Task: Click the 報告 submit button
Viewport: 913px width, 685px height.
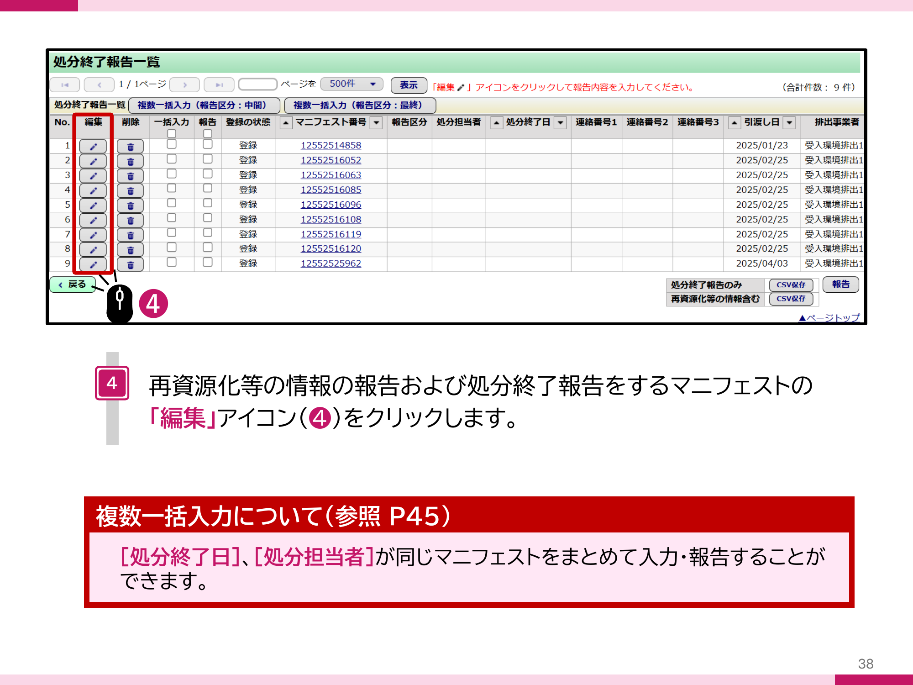Action: pyautogui.click(x=841, y=285)
